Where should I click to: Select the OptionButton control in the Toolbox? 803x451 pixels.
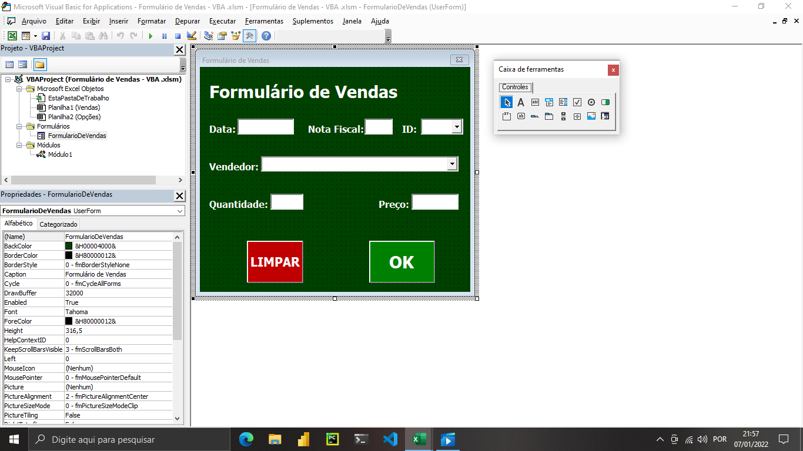pyautogui.click(x=592, y=102)
